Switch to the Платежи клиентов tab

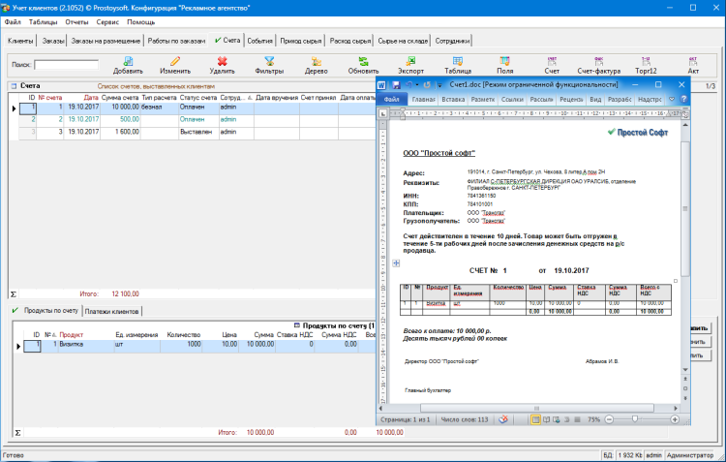click(113, 310)
